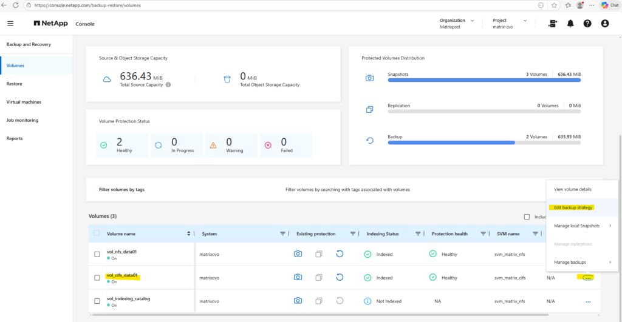
Task: Go to Restore in the sidebar
Action: pos(14,84)
